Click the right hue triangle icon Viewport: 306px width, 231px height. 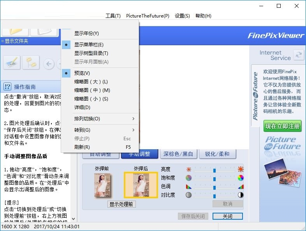[241, 187]
